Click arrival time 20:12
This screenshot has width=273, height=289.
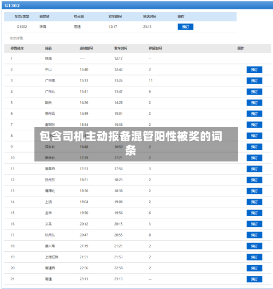(84, 224)
